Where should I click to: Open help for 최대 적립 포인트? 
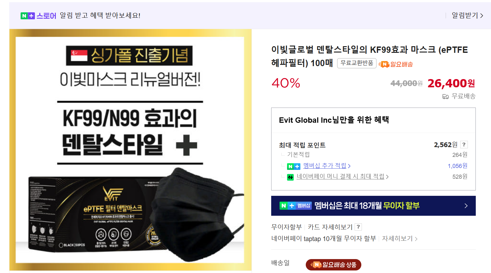tap(464, 145)
